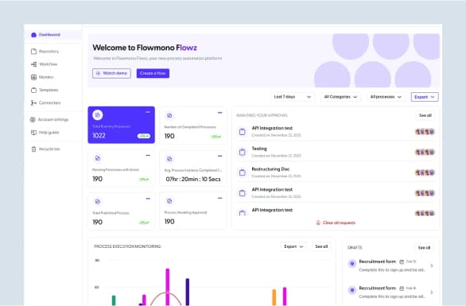Open the Testing approval request
The height and width of the screenshot is (306, 466).
pyautogui.click(x=336, y=152)
